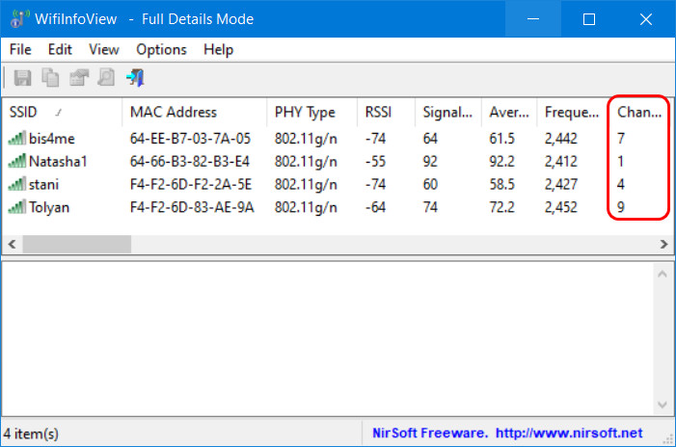
Task: Click average signal value 58.5
Action: tap(501, 184)
